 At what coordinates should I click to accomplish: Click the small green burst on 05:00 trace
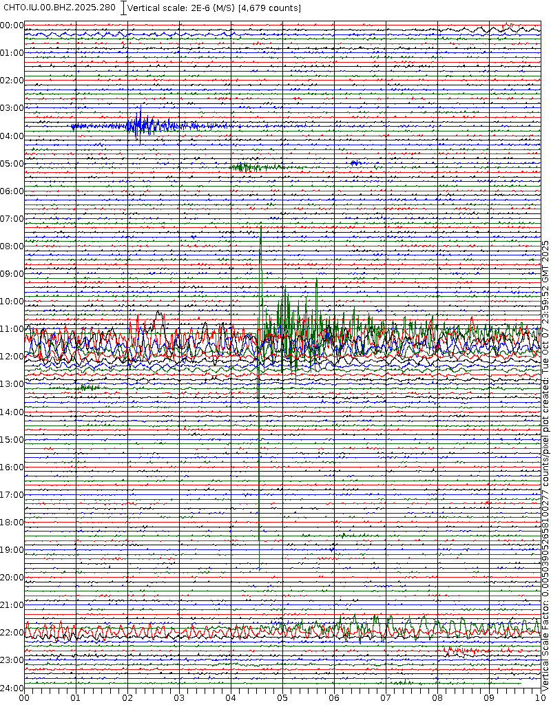point(255,167)
